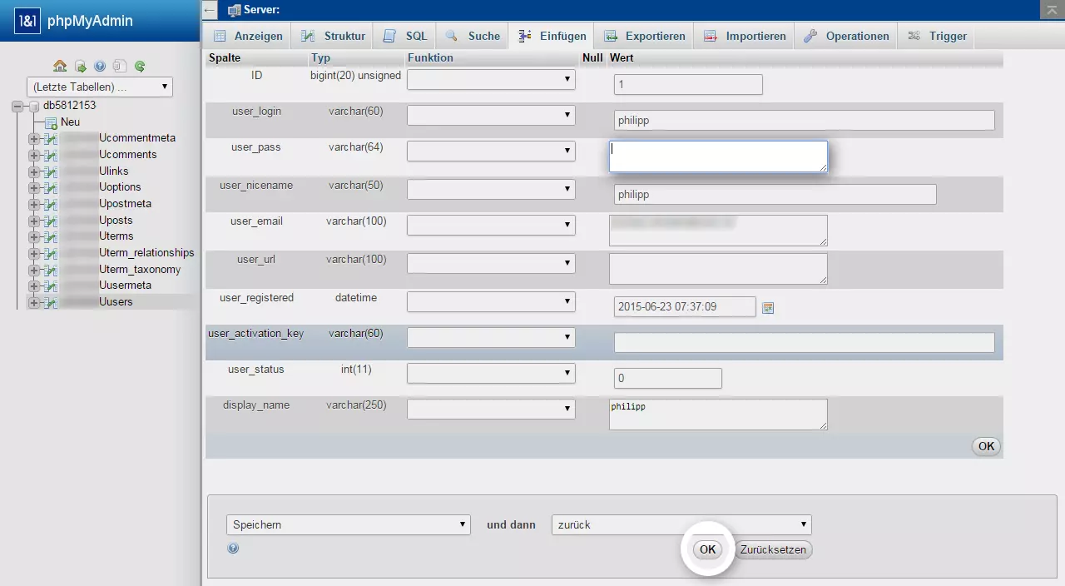
Task: Click table icon beside Uterm_taxonomy
Action: pyautogui.click(x=51, y=270)
